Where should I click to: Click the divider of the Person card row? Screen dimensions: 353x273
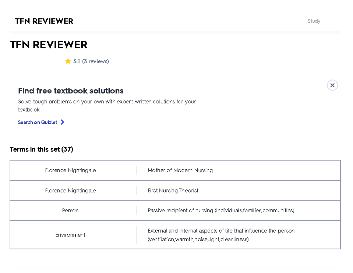tap(137, 210)
